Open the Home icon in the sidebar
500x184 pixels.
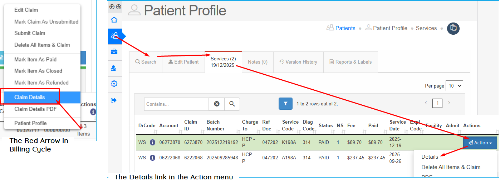coord(114,20)
